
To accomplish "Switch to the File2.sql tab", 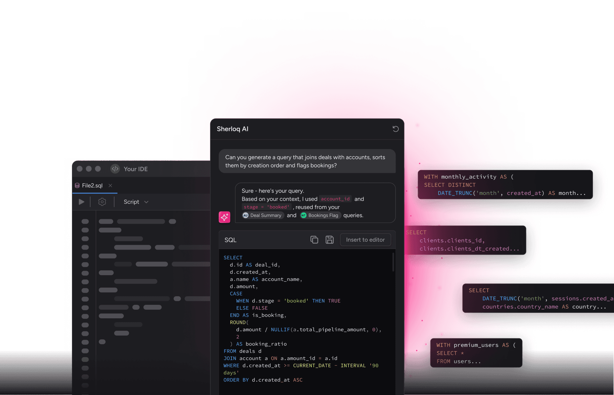I will (92, 185).
